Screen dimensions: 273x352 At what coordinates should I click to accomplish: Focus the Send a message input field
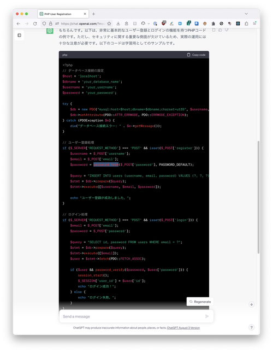pos(136,316)
